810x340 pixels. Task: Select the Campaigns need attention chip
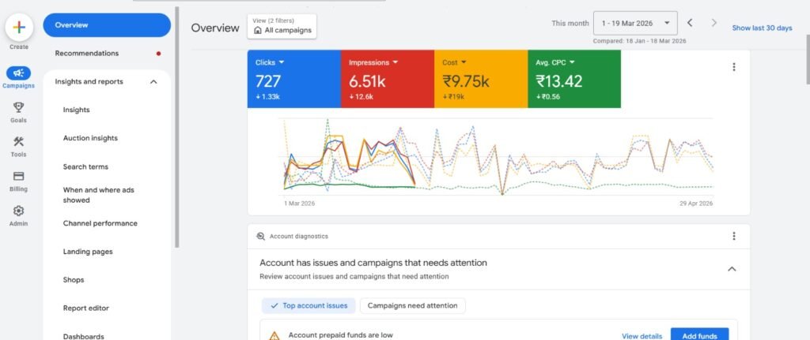[412, 305]
